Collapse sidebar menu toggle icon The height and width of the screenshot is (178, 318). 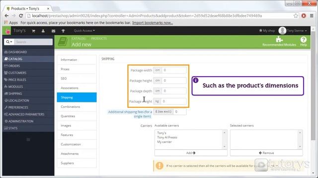[28, 139]
